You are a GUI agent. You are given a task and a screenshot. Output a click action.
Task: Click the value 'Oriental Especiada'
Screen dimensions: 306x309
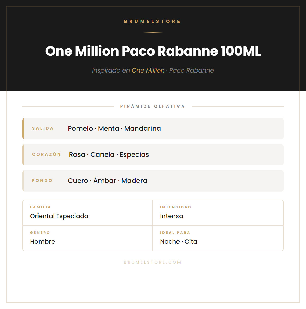59,216
